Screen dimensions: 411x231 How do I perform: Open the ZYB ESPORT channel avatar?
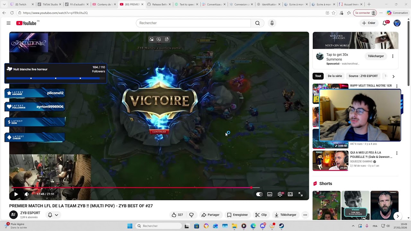pyautogui.click(x=13, y=215)
